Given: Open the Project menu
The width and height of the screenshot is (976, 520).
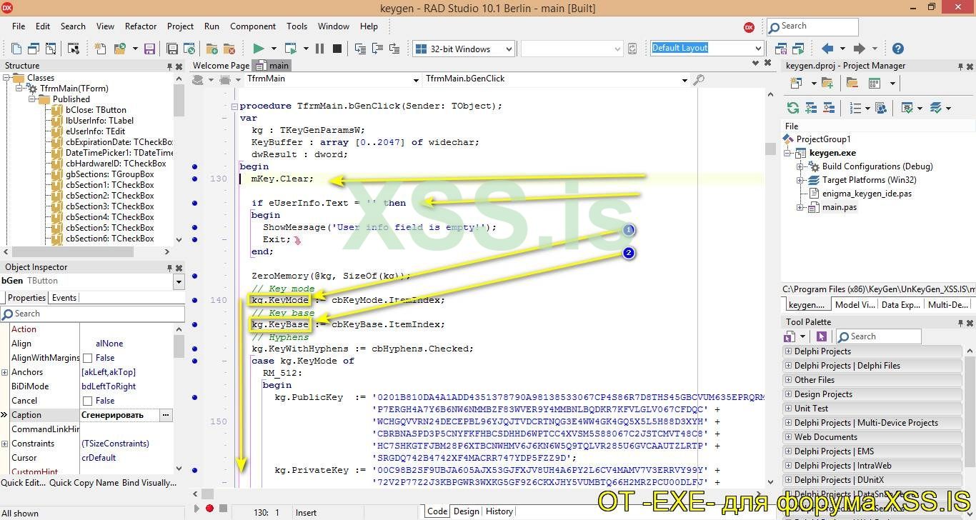Looking at the screenshot, I should (x=180, y=26).
